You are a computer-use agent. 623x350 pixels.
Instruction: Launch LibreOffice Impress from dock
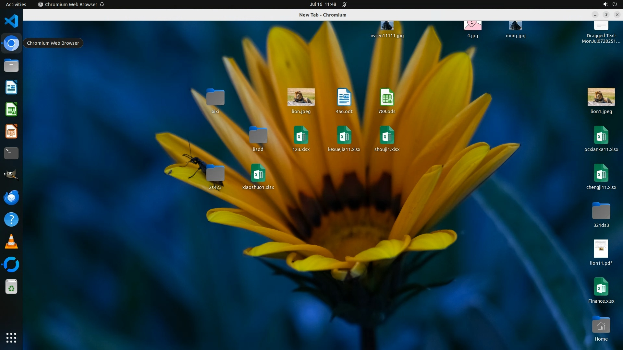click(x=11, y=131)
